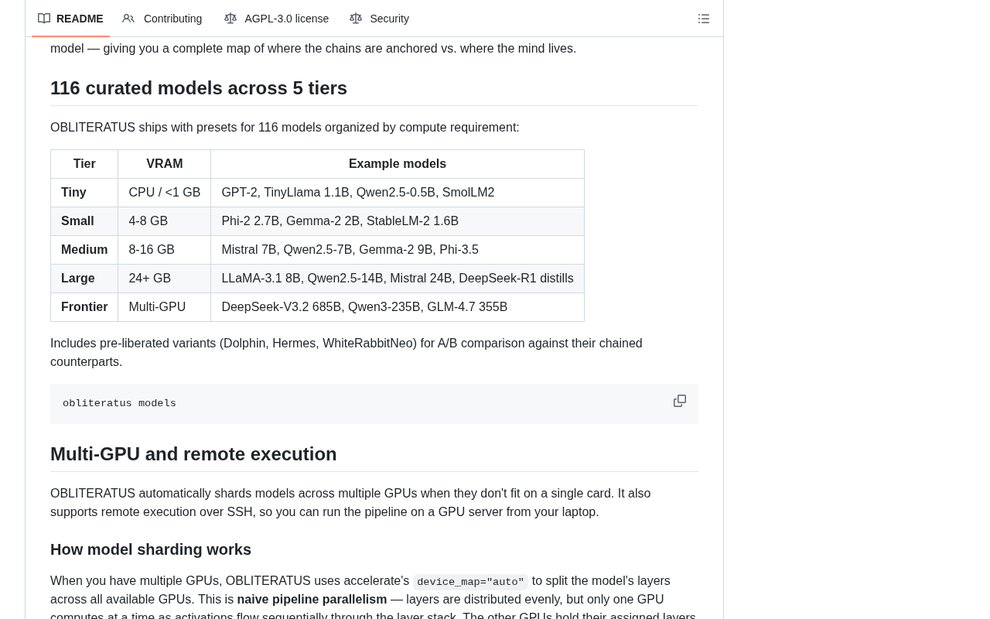
Task: Click the 'Large' tier cell
Action: 84,279
